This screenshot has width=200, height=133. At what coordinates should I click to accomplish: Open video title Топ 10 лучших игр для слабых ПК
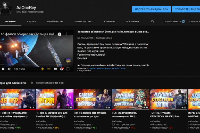click(x=52, y=114)
